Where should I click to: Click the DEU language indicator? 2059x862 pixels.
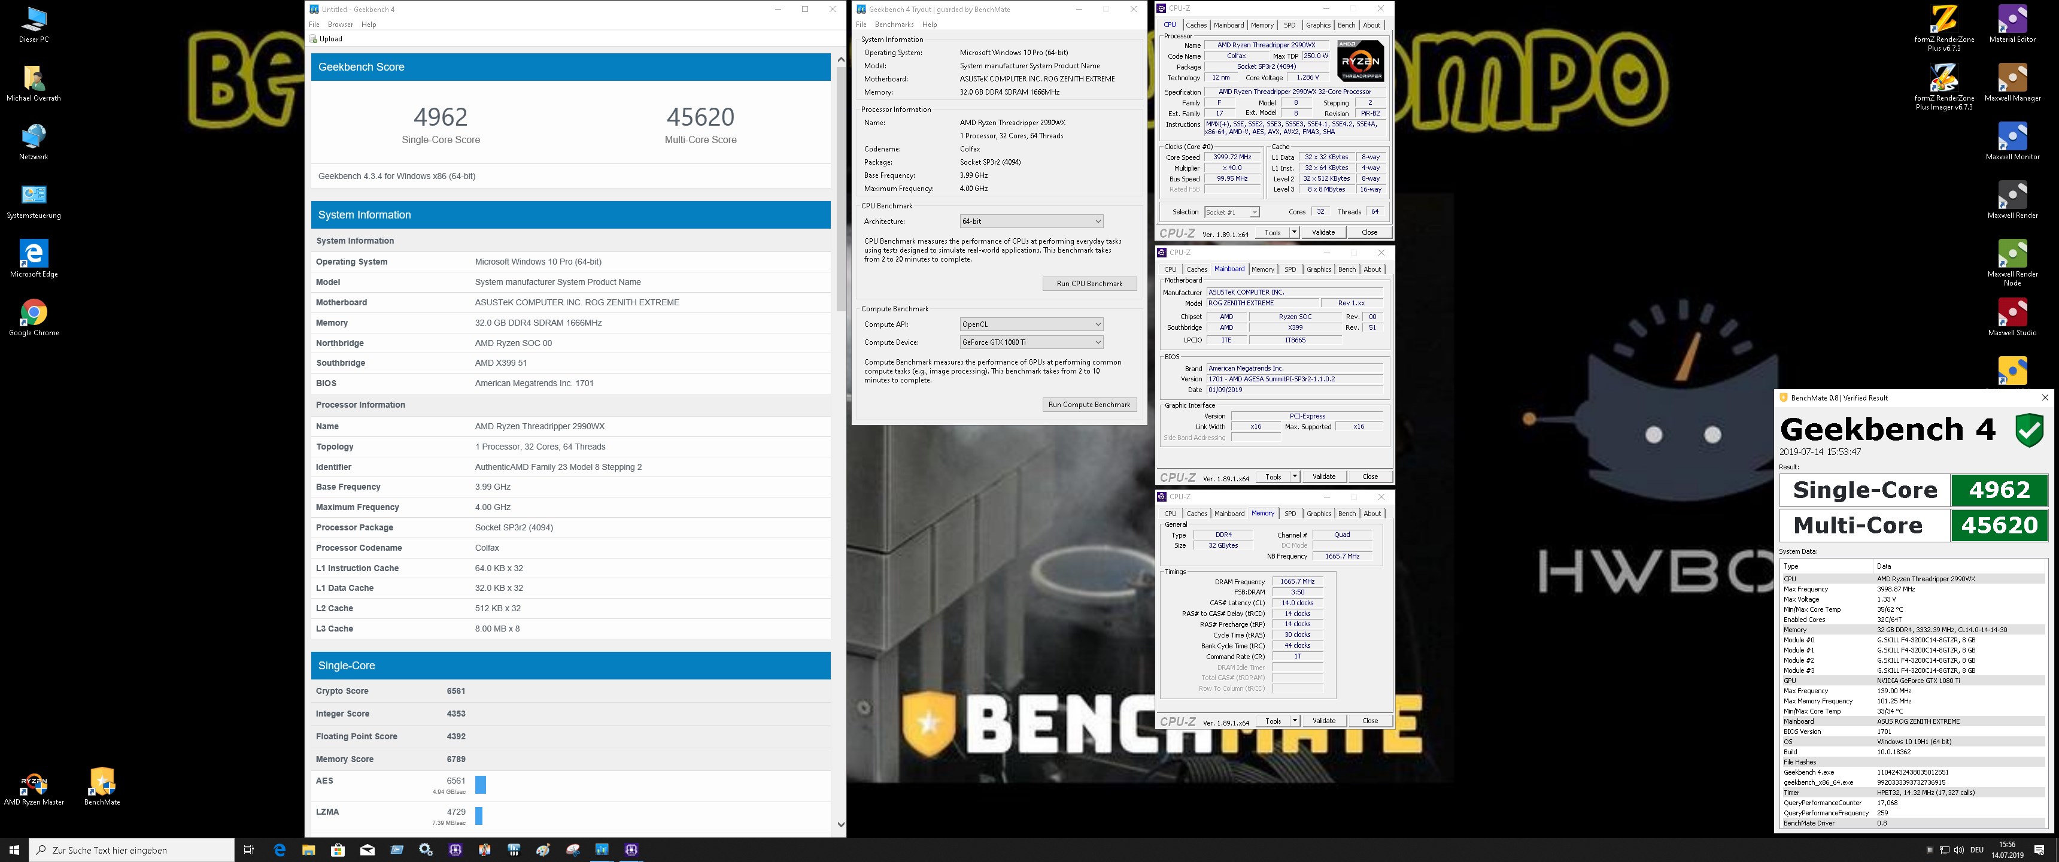tap(1978, 850)
